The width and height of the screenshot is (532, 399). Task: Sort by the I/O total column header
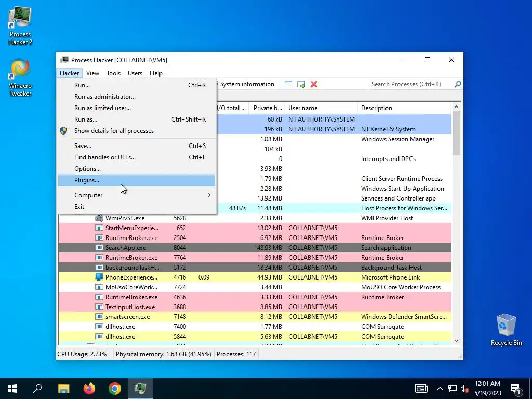(x=232, y=108)
